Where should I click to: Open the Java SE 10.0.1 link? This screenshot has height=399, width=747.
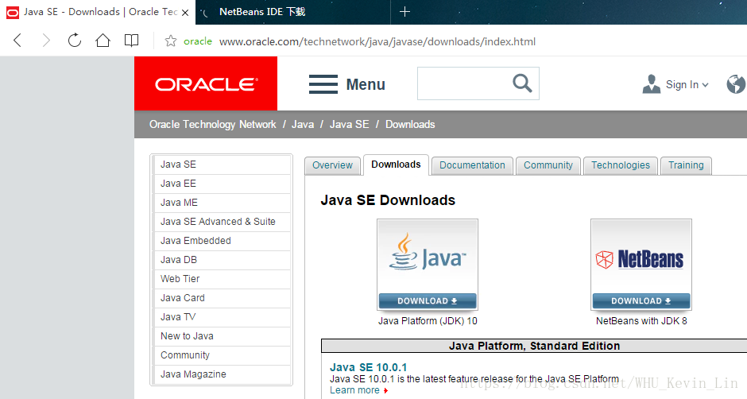[368, 367]
